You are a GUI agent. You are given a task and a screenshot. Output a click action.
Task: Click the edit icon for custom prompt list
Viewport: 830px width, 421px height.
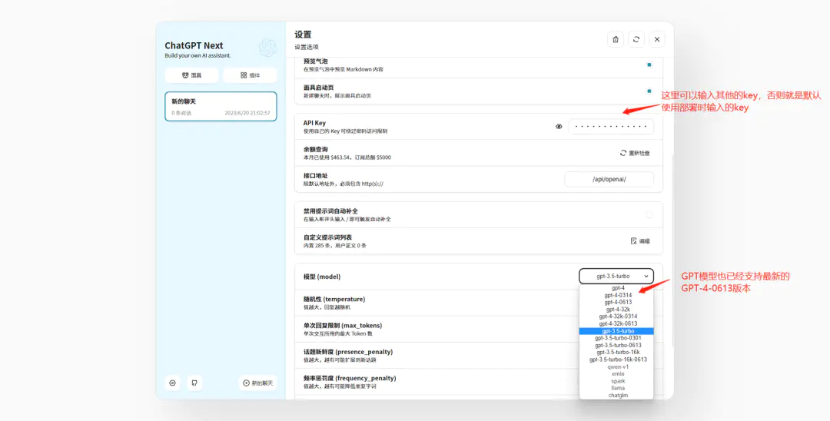click(x=634, y=240)
